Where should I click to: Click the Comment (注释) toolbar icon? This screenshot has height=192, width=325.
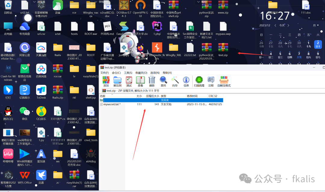click(211, 81)
